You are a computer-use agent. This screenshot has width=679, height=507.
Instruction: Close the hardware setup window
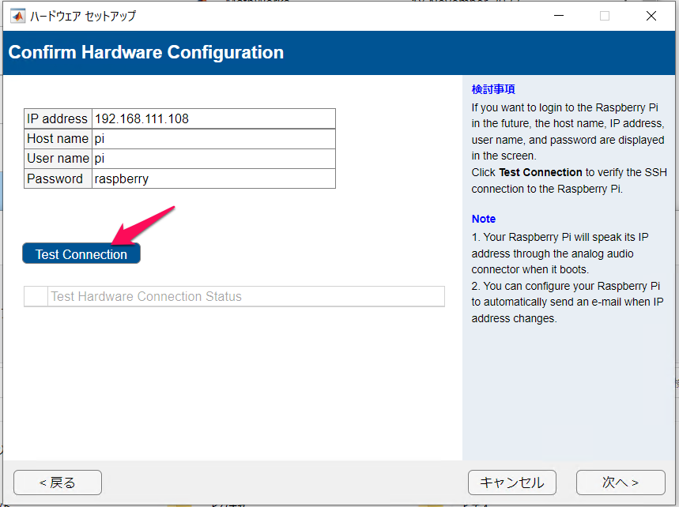pos(651,16)
